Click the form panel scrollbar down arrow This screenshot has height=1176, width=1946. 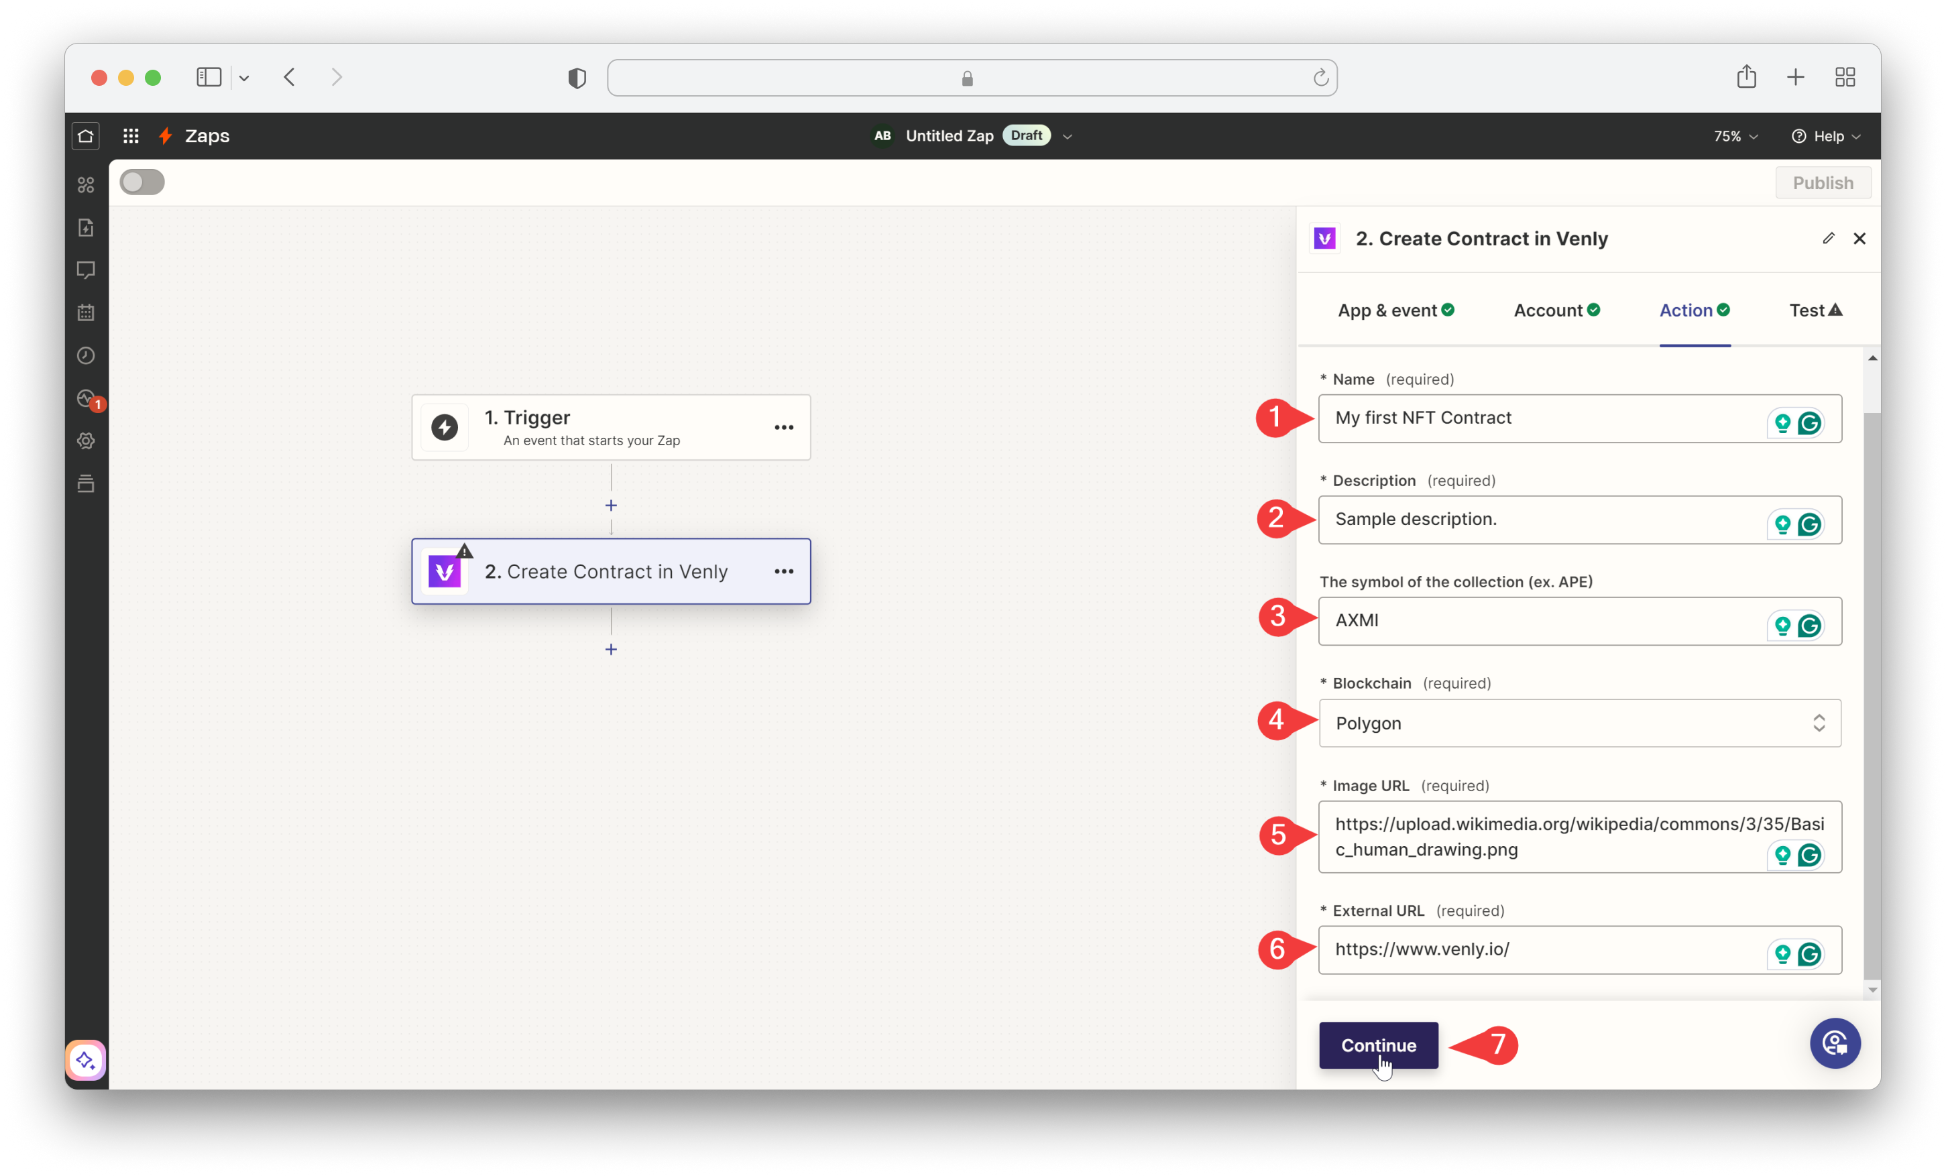(1872, 990)
